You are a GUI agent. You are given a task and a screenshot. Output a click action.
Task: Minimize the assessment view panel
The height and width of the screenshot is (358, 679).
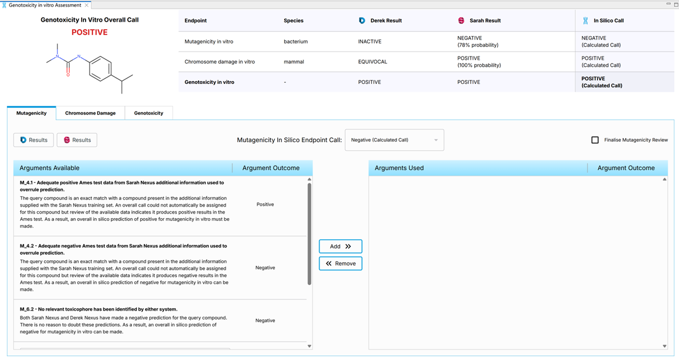click(668, 4)
